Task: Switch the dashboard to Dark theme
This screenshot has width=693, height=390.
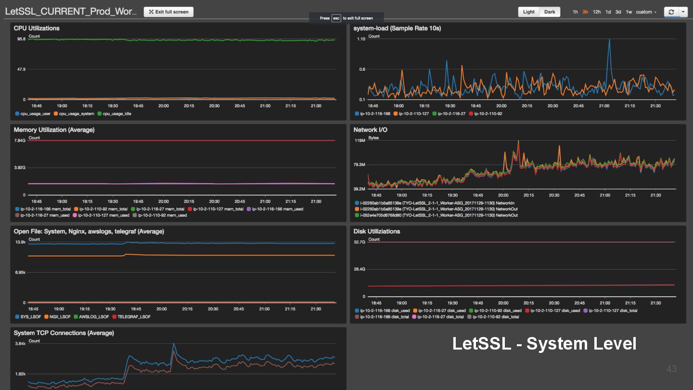Action: coord(550,12)
